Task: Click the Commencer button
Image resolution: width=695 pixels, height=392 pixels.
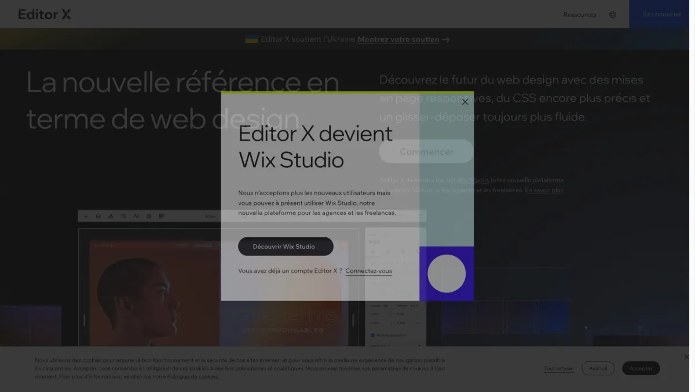Action: 426,152
